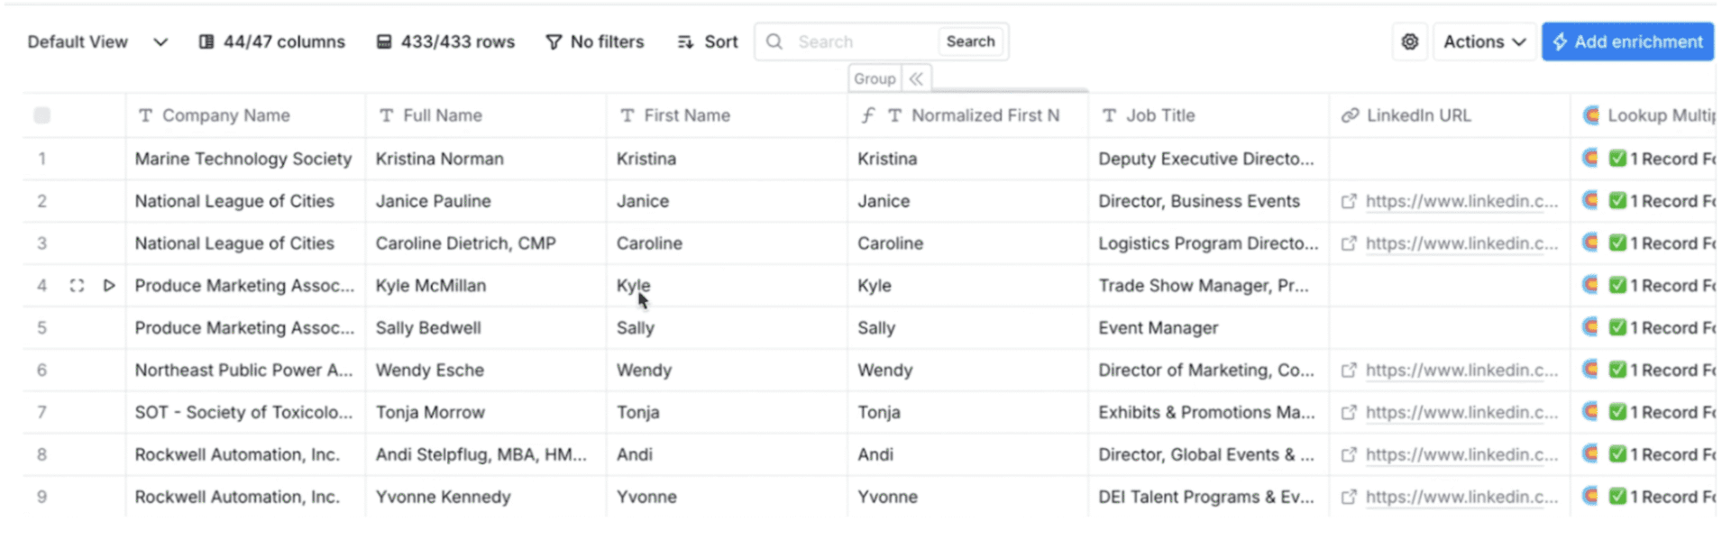
Task: Click the Sort icon in the toolbar
Action: pos(683,41)
